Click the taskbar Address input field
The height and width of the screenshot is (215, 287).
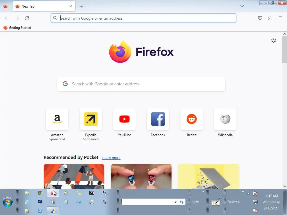coord(147,202)
